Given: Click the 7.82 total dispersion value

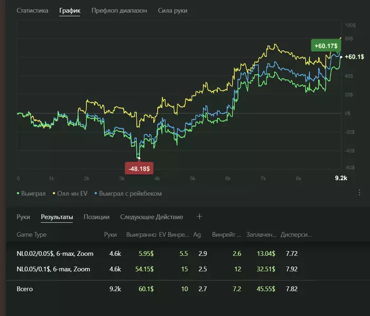Looking at the screenshot, I should click(292, 289).
